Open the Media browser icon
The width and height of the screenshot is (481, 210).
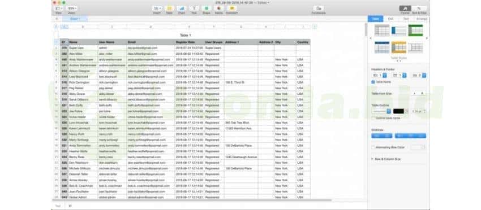coord(219,8)
